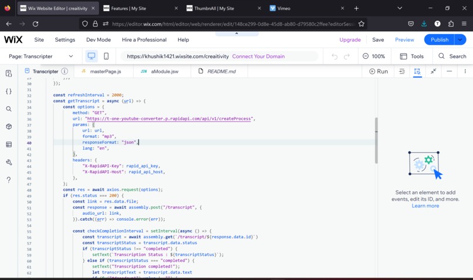Click the redo arrow

coord(347,56)
